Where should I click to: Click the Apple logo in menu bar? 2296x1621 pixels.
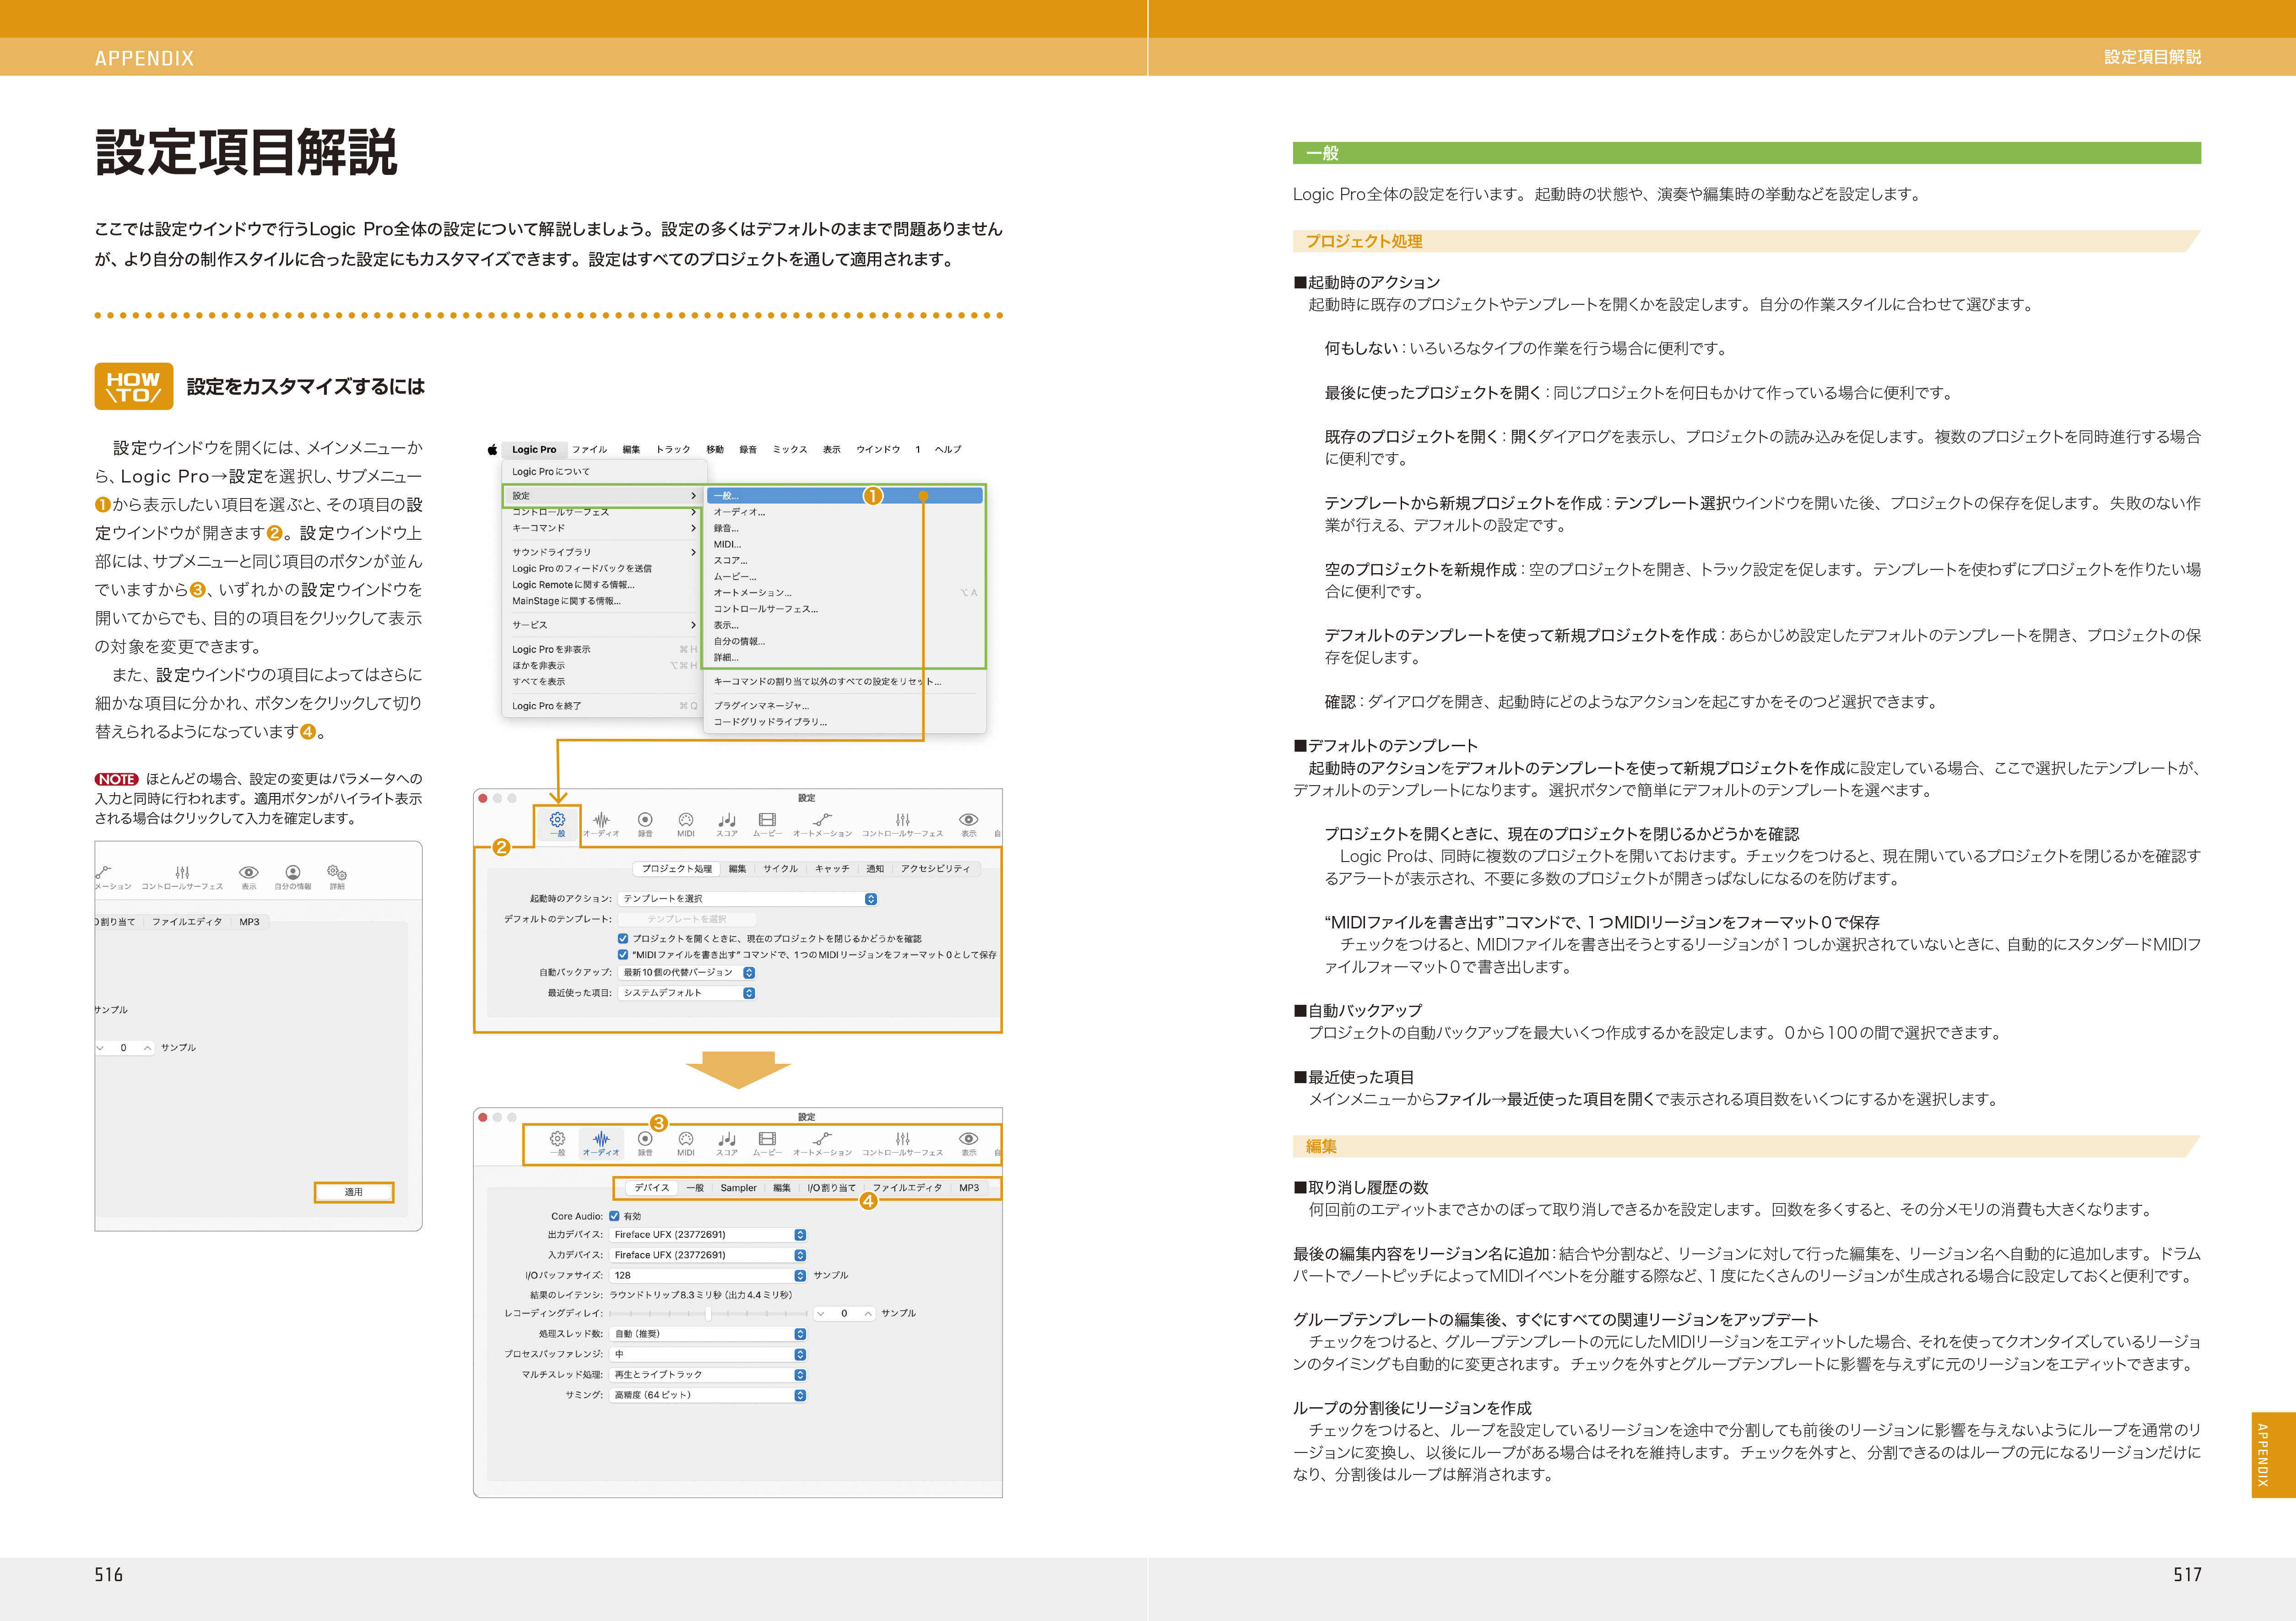492,450
